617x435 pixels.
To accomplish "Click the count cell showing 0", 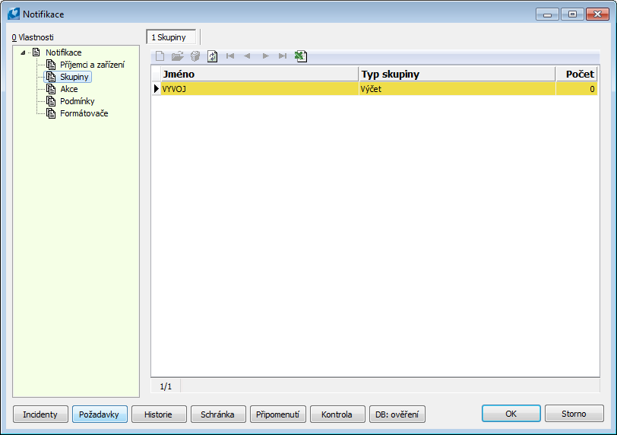I will click(x=577, y=89).
